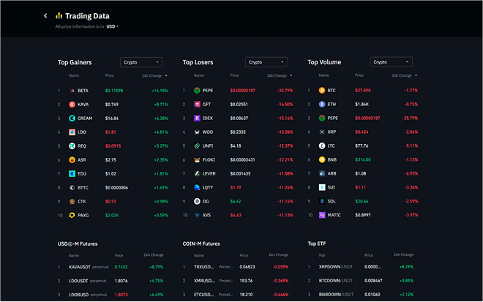The height and width of the screenshot is (302, 483).
Task: Sort Top Volume by 24h Change
Action: coord(404,76)
